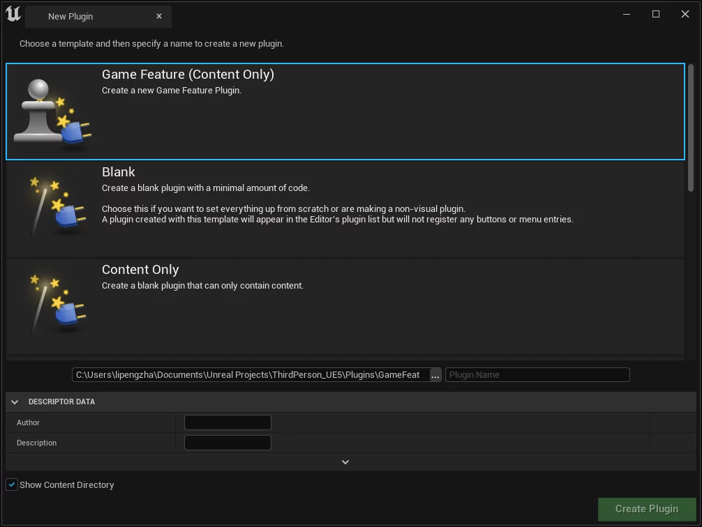702x527 pixels.
Task: Click the Plugin Name input field
Action: pos(537,375)
